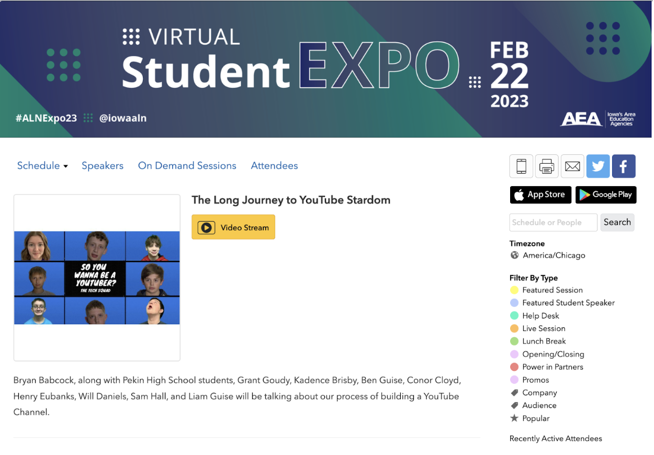This screenshot has width=654, height=455.
Task: Filter by Help Desk type
Action: tap(540, 316)
